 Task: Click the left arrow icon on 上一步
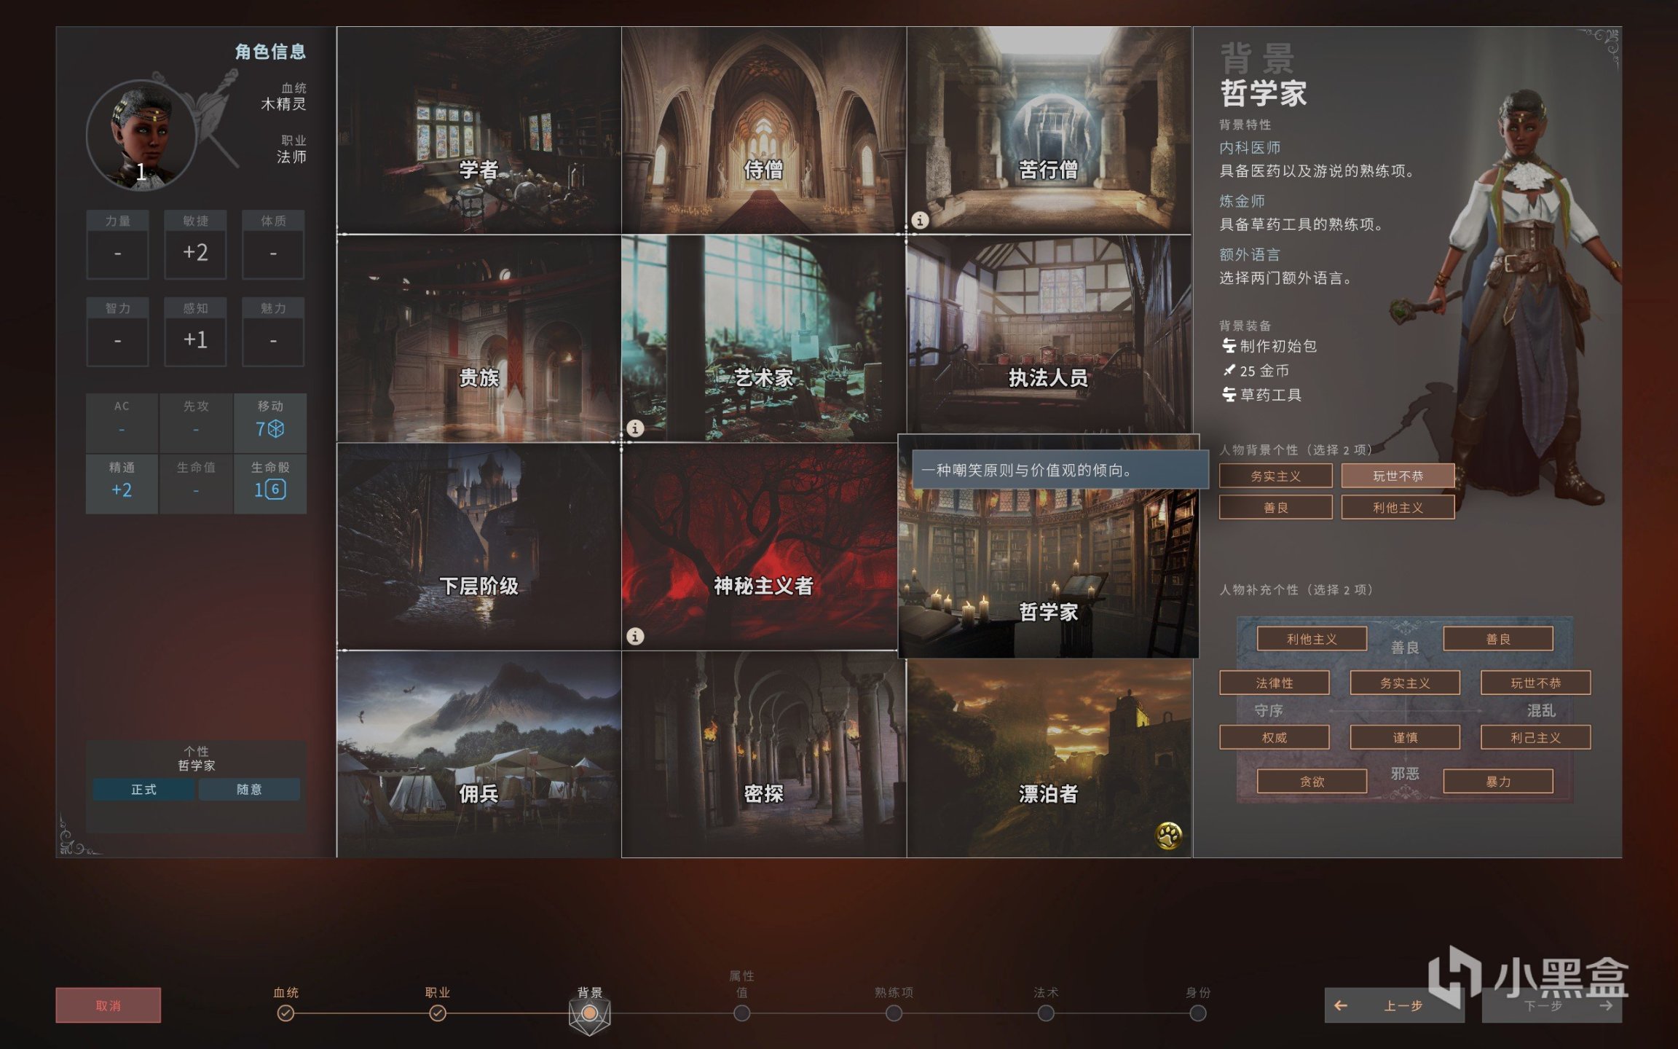1341,1005
